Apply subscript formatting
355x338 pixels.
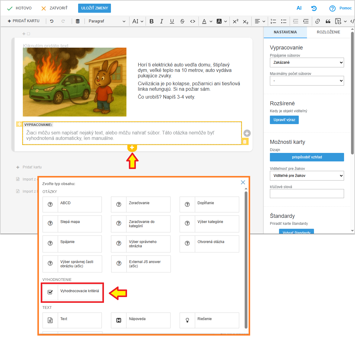[246, 22]
